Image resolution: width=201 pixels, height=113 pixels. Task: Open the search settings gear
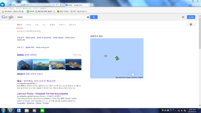point(191,24)
